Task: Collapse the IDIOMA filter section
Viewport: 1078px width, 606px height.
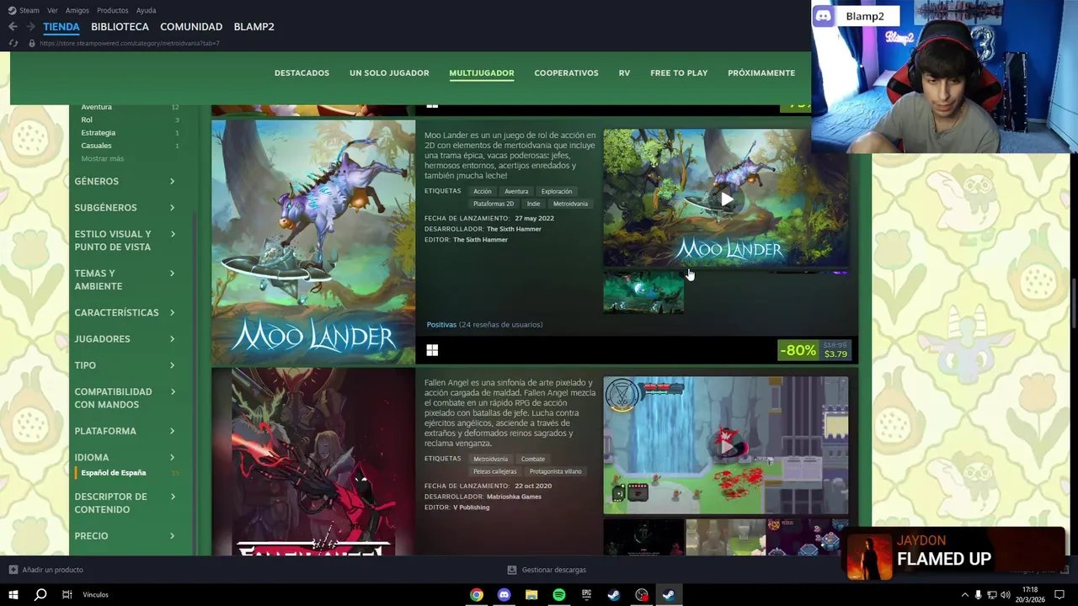Action: coord(125,457)
